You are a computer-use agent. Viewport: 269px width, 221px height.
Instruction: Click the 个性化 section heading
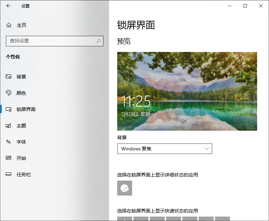pyautogui.click(x=13, y=57)
